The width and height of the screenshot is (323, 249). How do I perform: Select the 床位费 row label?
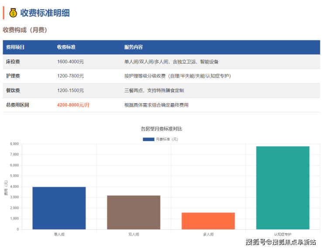click(13, 62)
